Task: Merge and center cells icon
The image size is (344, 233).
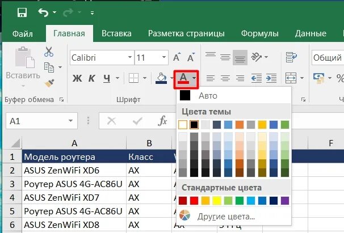Action: point(291,78)
